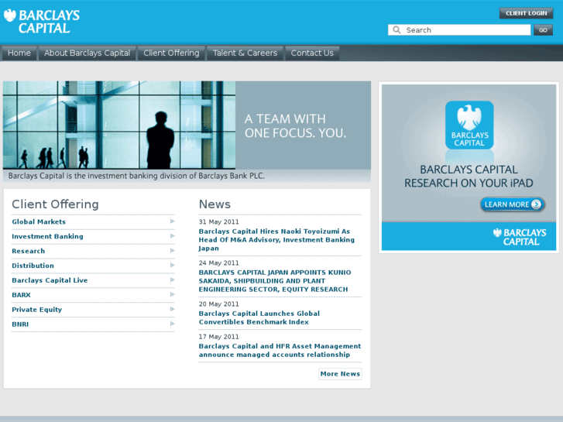Open Investment Banking link
Viewport: 563px width, 422px height.
pyautogui.click(x=47, y=236)
